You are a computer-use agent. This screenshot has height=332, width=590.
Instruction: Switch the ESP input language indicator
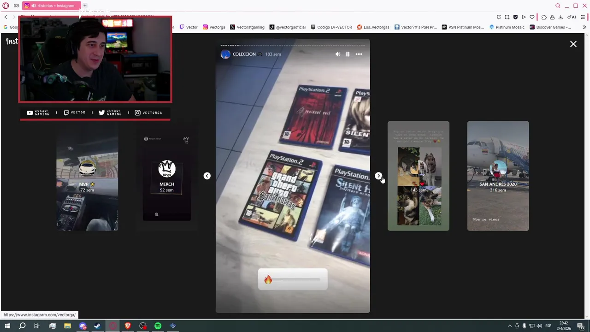tap(549, 326)
